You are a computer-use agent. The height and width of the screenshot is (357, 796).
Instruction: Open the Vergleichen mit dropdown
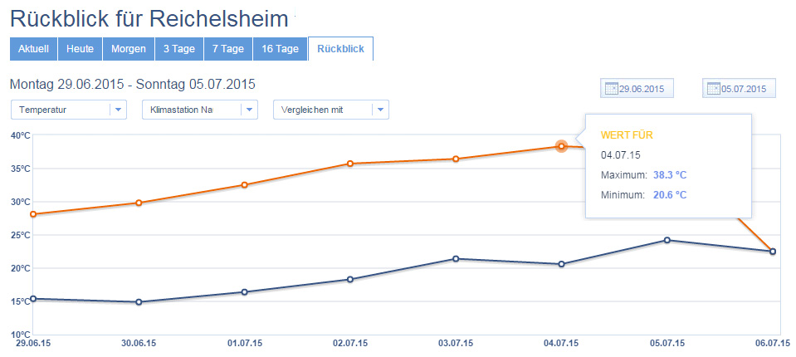point(380,110)
